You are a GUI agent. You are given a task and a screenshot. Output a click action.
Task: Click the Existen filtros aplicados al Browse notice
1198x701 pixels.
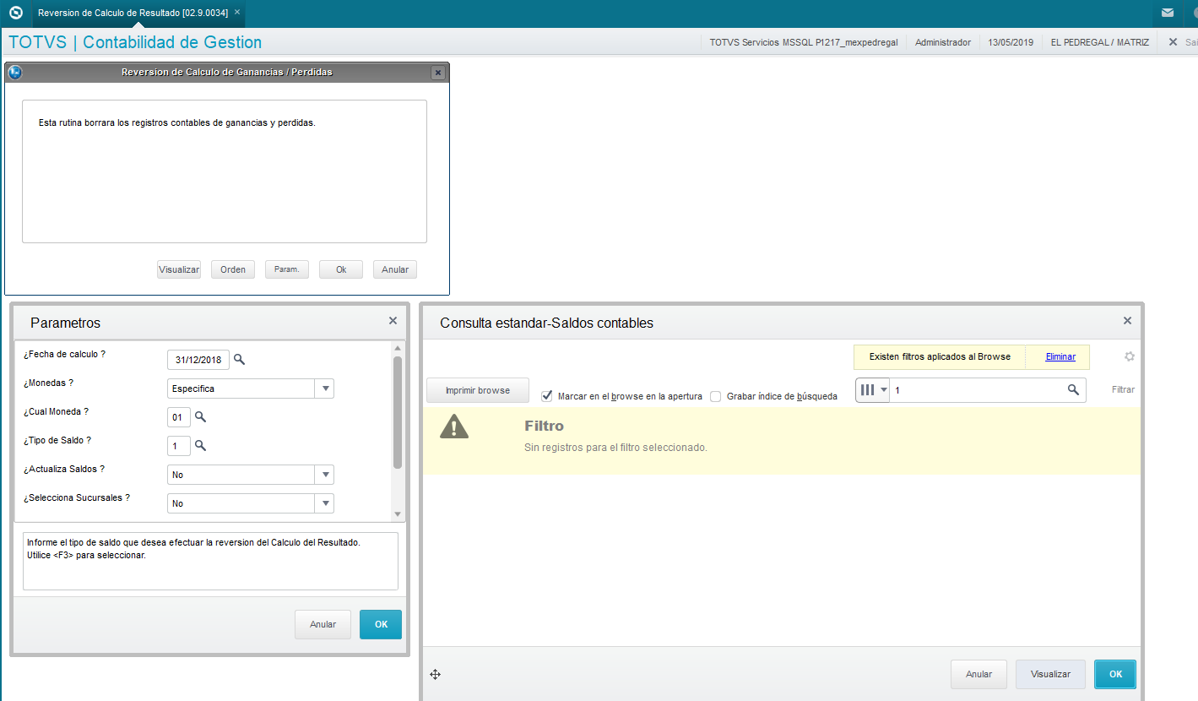coord(940,356)
